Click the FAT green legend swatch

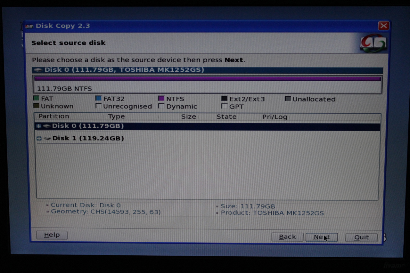[x=36, y=99]
